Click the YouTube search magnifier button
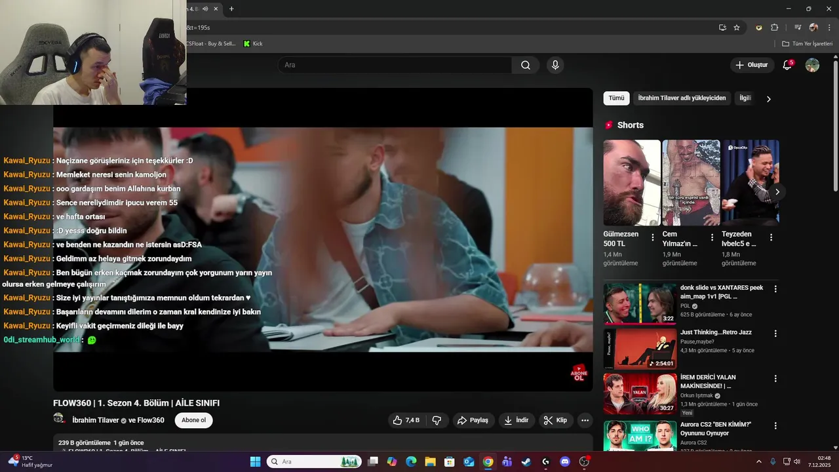Viewport: 839px width, 472px height. [526, 65]
